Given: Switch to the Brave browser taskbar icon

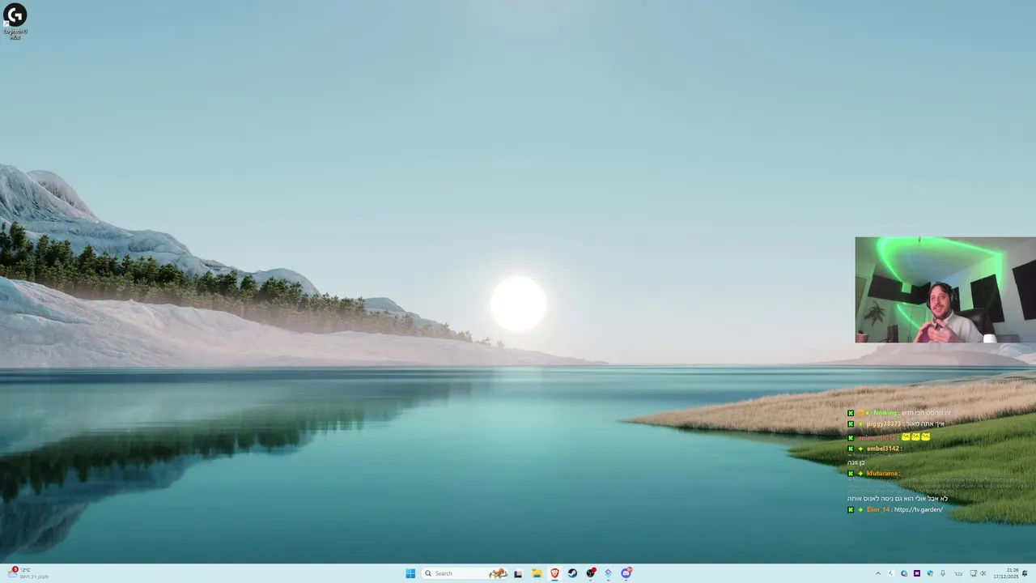Looking at the screenshot, I should [x=554, y=573].
